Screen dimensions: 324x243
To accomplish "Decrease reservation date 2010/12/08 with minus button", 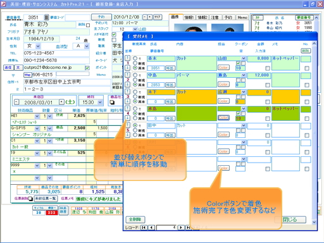I will tap(145, 17).
